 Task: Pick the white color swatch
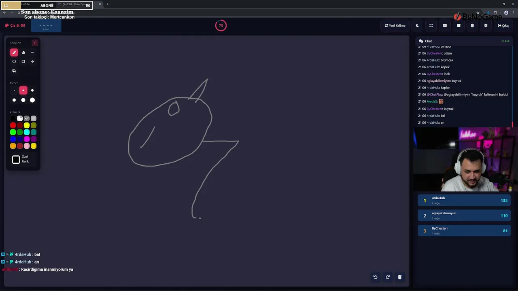[x=20, y=118]
